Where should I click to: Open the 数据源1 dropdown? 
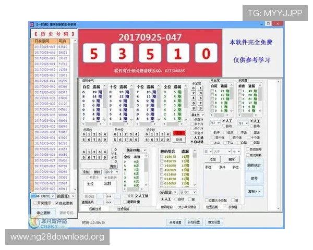click(x=67, y=196)
